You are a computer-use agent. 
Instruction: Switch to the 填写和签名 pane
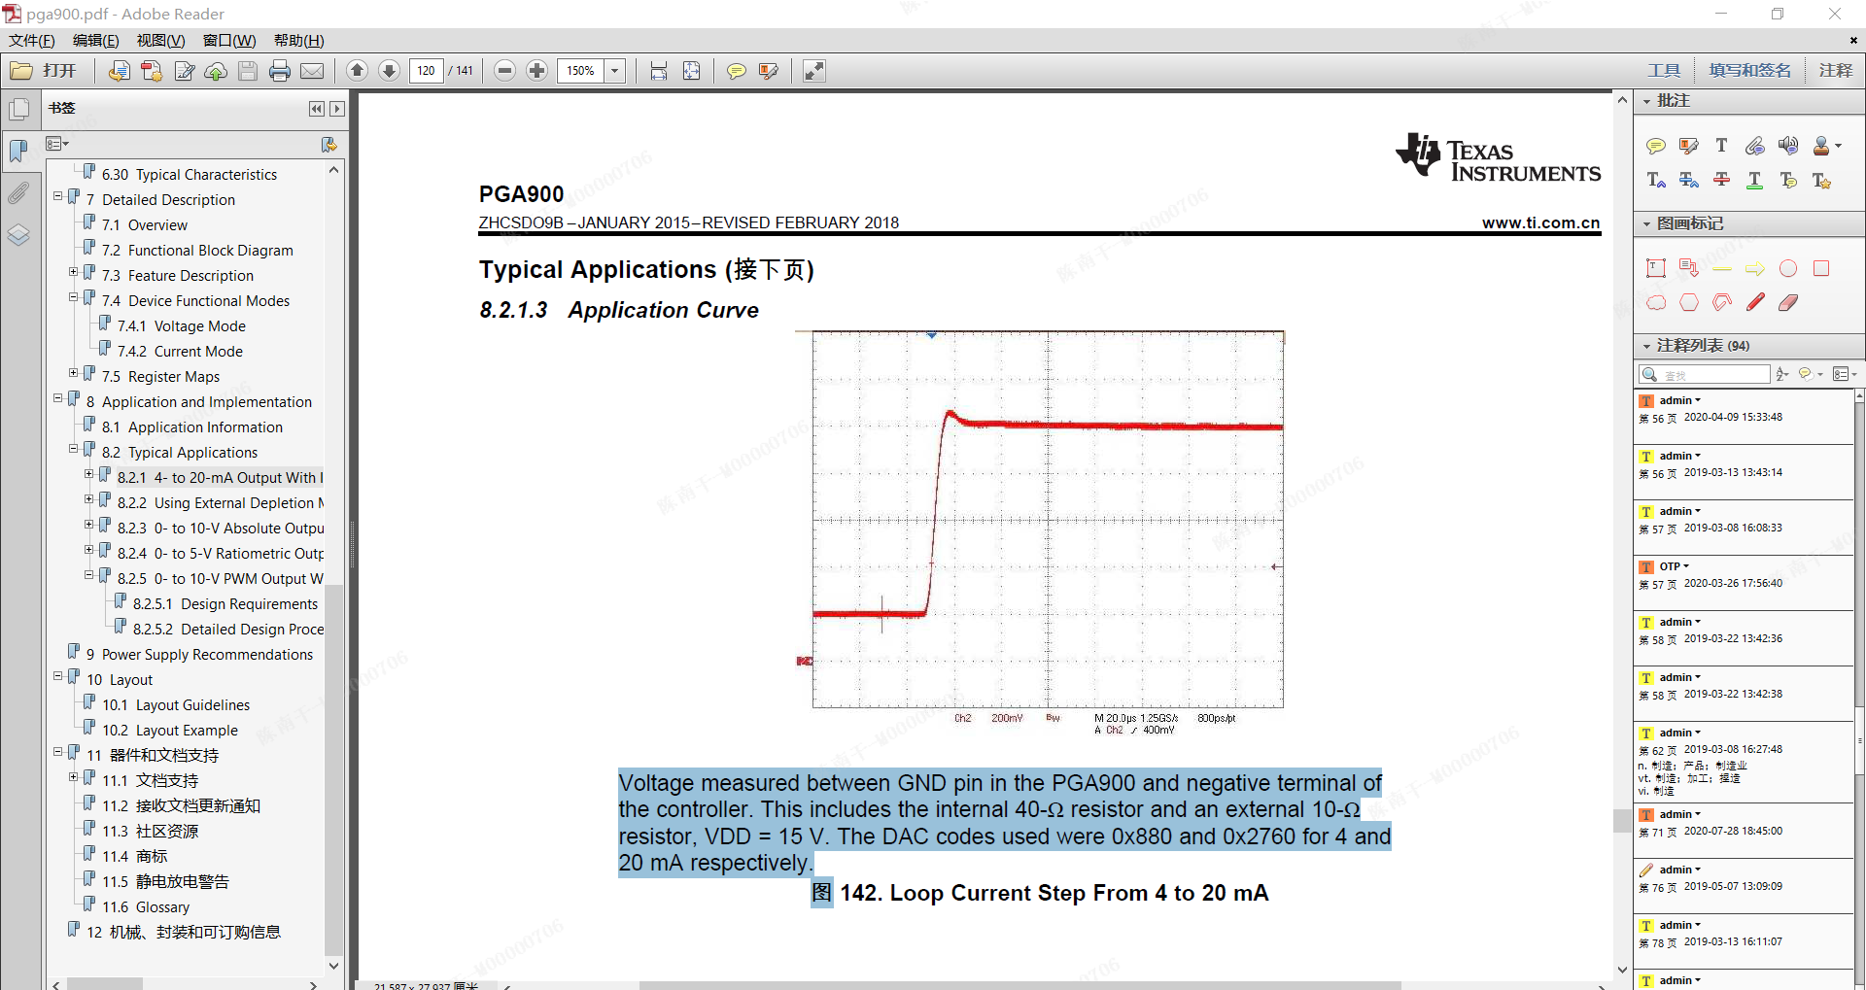1750,70
